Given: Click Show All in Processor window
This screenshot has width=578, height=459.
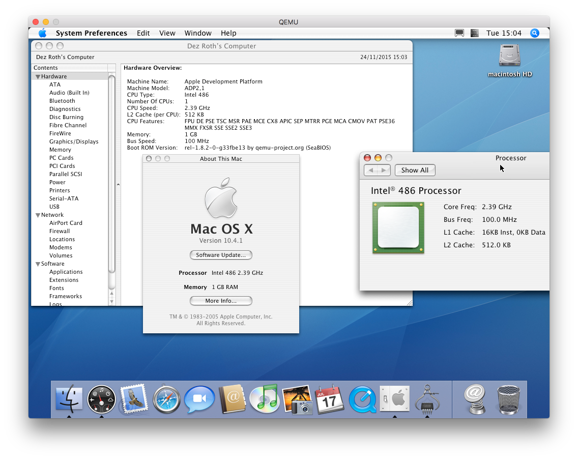Looking at the screenshot, I should click(415, 170).
